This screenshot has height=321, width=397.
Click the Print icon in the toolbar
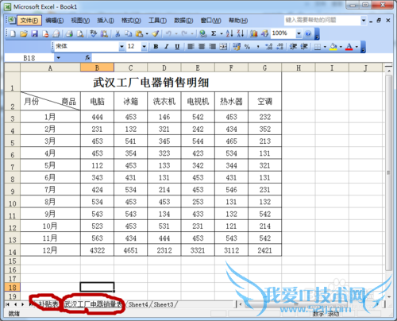tap(69, 33)
